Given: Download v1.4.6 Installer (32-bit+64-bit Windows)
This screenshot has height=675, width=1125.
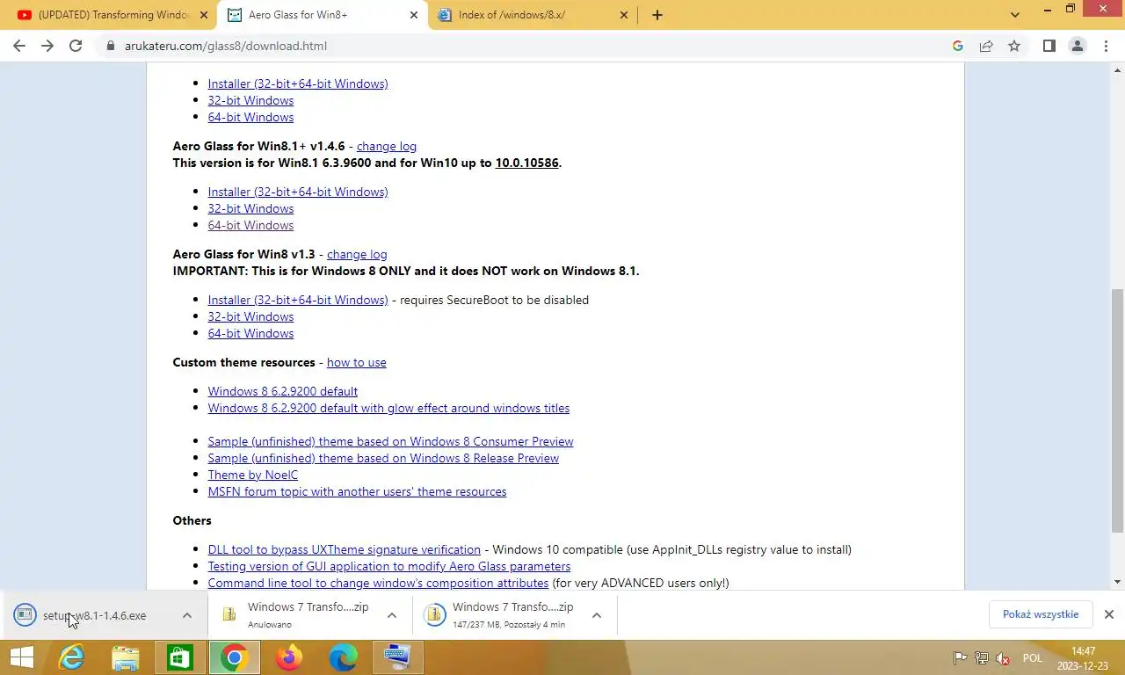Looking at the screenshot, I should pos(298,192).
